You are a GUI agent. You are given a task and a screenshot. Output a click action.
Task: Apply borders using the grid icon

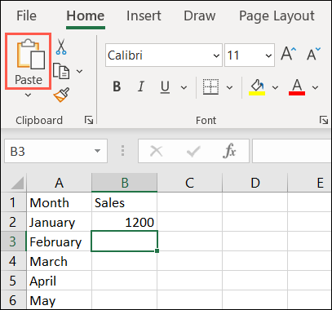pyautogui.click(x=210, y=87)
